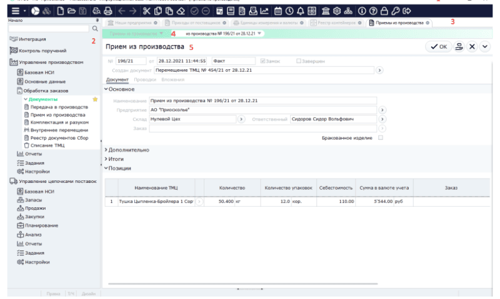This screenshot has height=299, width=500.
Task: Click the padlock icon in toolbar
Action: 384,11
